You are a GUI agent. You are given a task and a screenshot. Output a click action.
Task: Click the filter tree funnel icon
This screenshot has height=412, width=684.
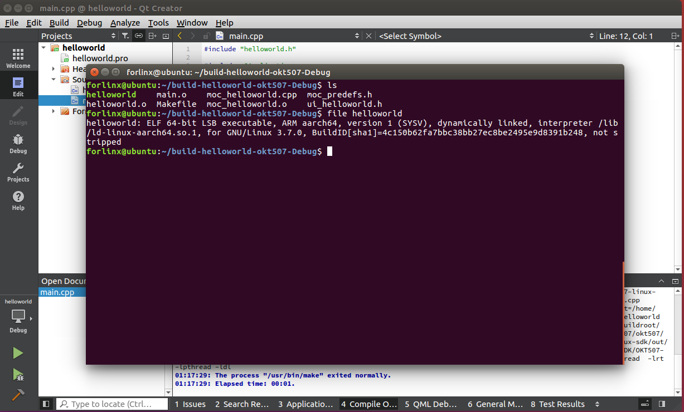pyautogui.click(x=125, y=36)
